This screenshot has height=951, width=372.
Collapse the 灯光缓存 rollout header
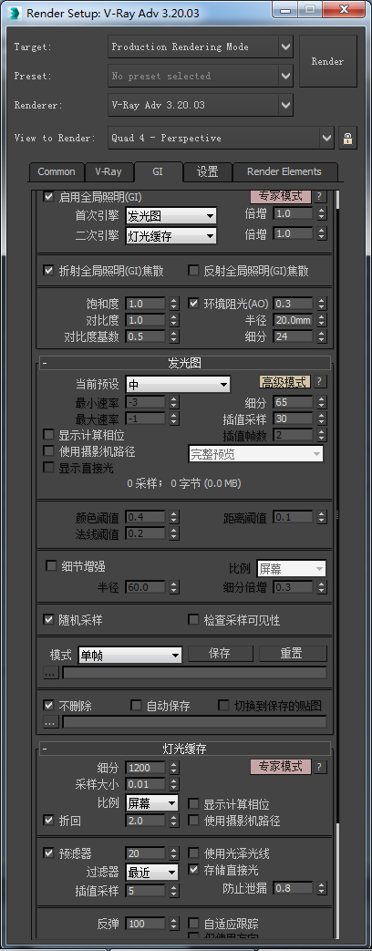click(x=185, y=749)
